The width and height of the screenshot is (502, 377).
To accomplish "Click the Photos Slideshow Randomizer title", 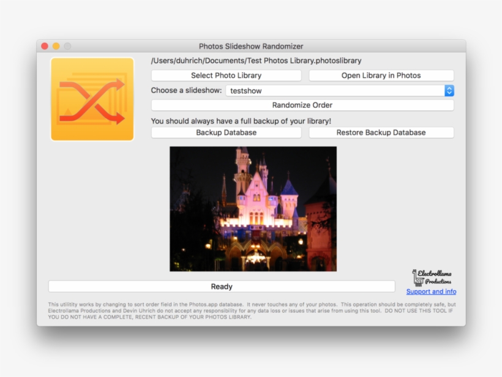I will coord(251,47).
